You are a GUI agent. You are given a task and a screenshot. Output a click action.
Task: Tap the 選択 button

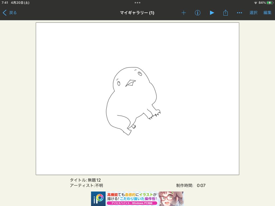tap(253, 13)
